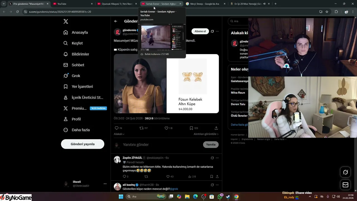357x201 pixels.
Task: Click the Yanıtla button
Action: coord(211,145)
